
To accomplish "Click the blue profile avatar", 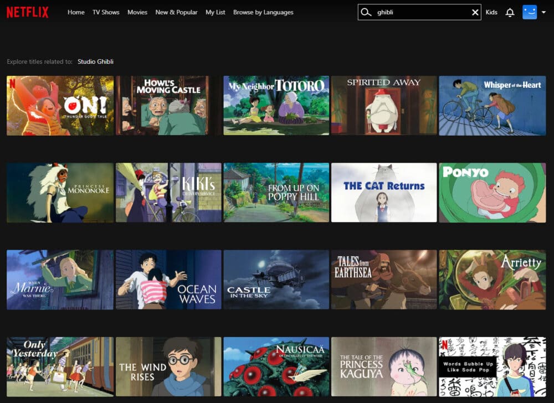I will tap(530, 12).
